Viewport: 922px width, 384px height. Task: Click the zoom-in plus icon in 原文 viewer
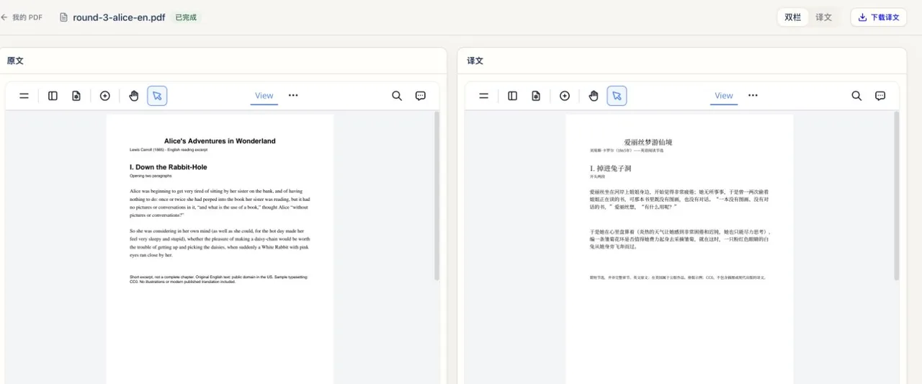coord(105,96)
